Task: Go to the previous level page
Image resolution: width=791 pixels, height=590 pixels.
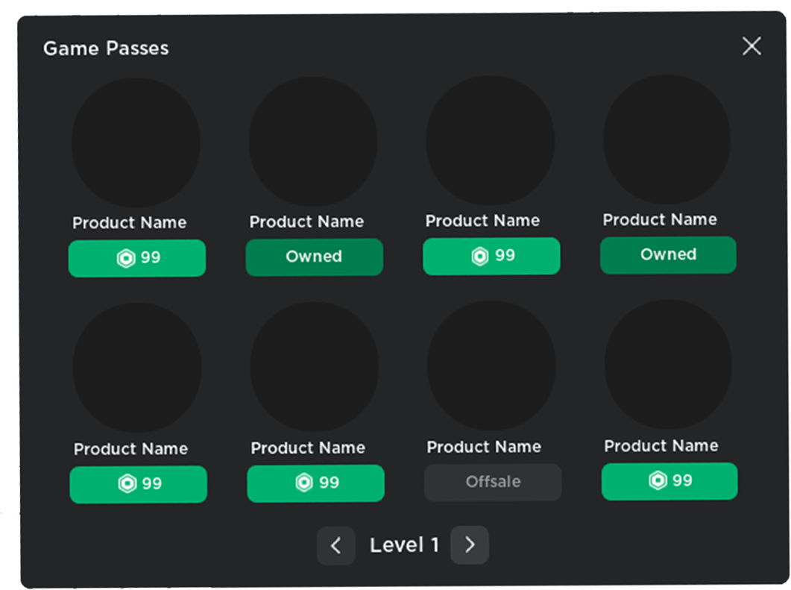Action: pos(335,546)
